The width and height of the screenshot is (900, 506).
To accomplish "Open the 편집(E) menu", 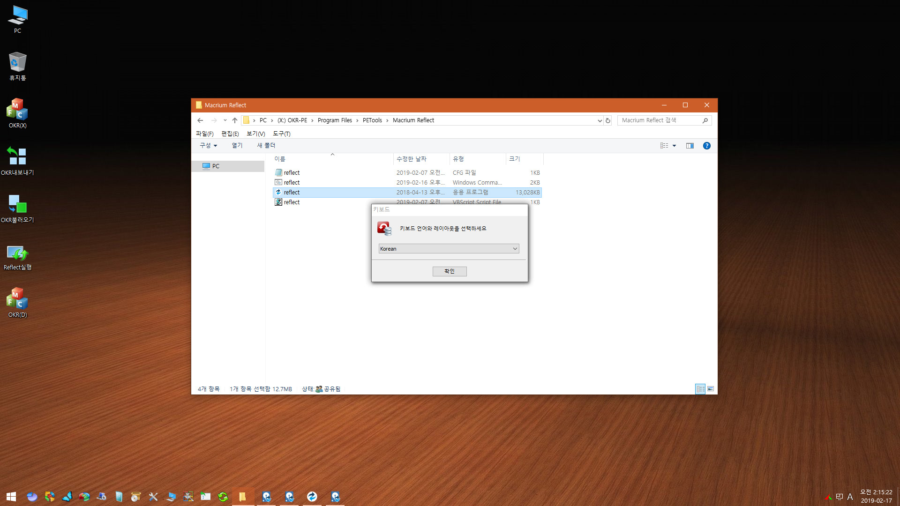I will 230,134.
